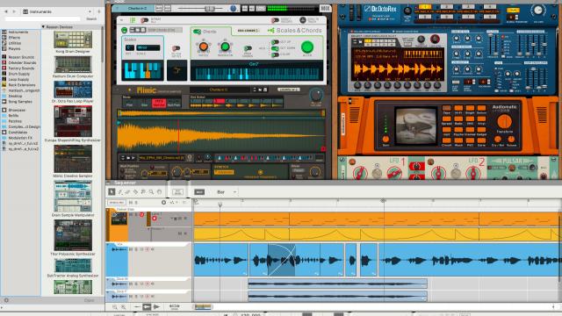Collapse the Reason Devices section
The image size is (562, 316).
pyautogui.click(x=43, y=26)
